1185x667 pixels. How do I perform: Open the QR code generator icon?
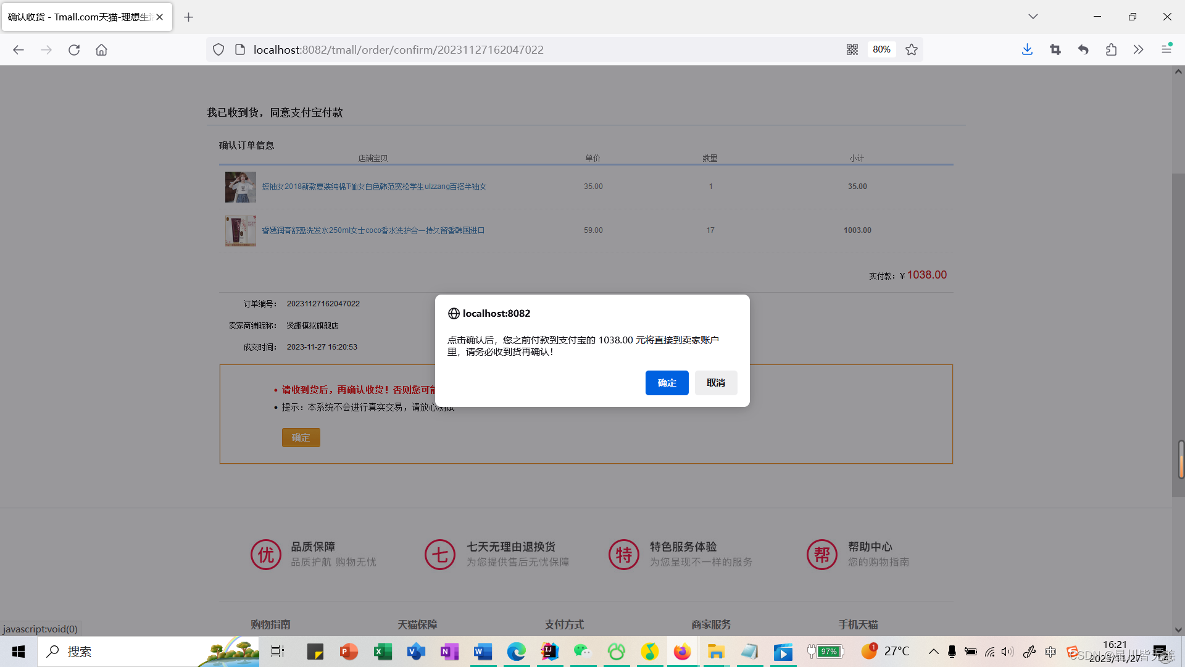pos(852,50)
